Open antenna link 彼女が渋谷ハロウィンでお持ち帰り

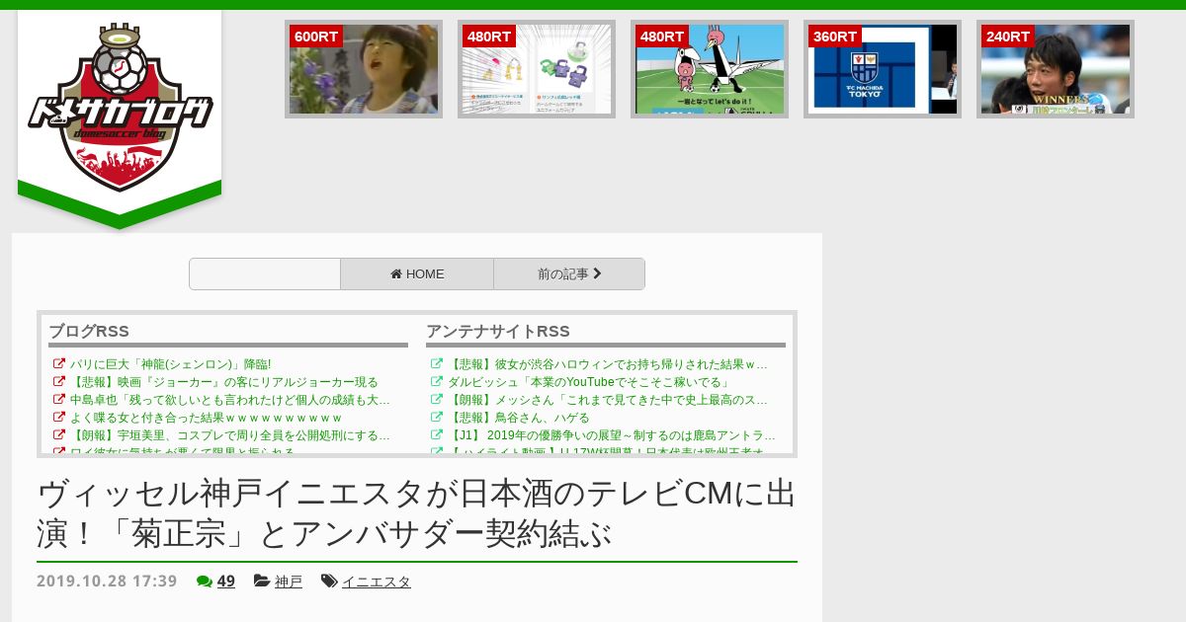pos(608,364)
